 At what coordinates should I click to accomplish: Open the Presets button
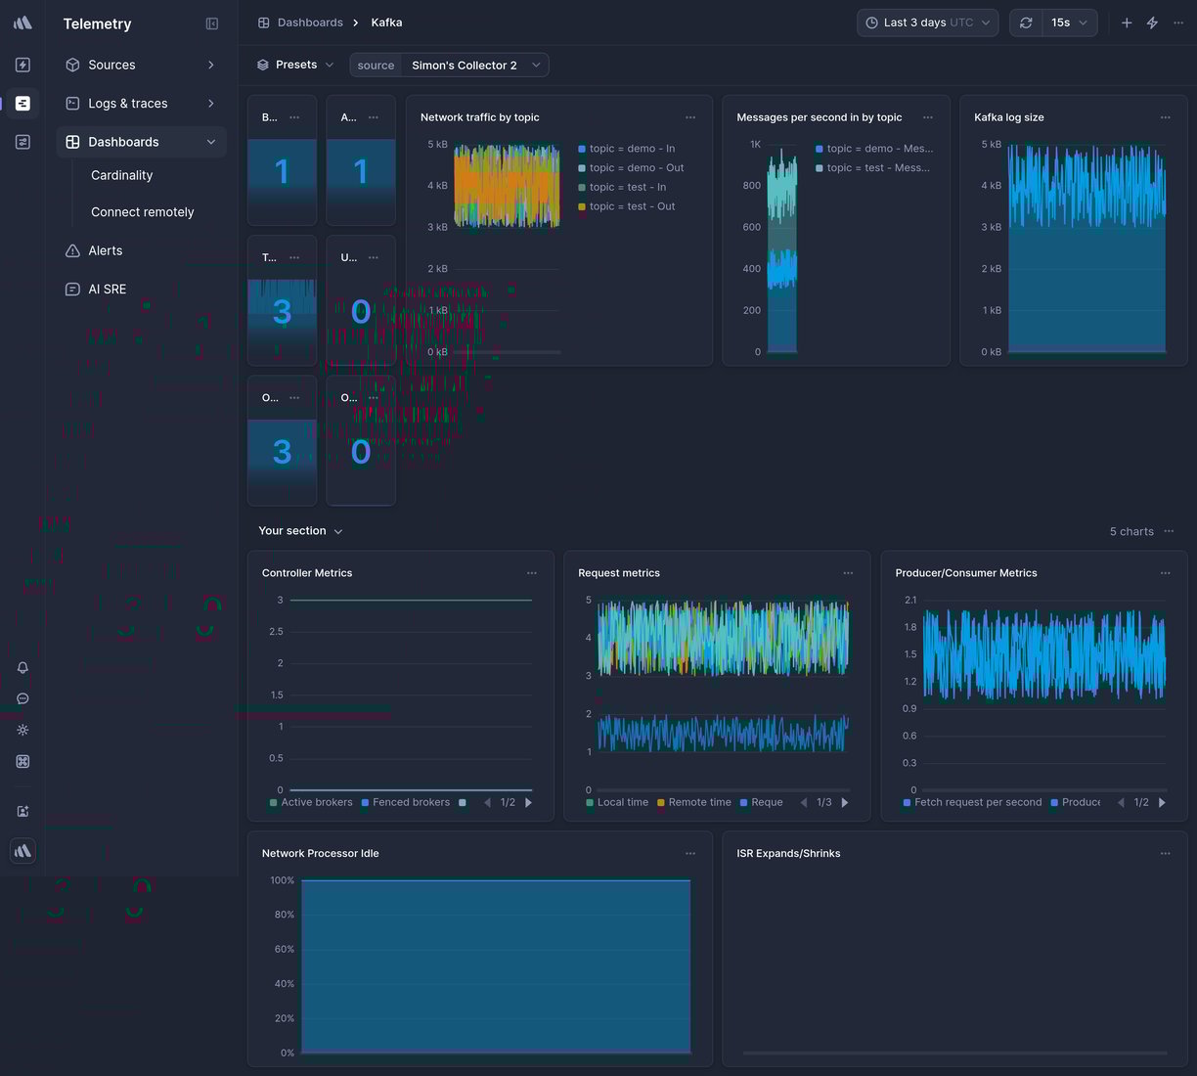pos(295,65)
